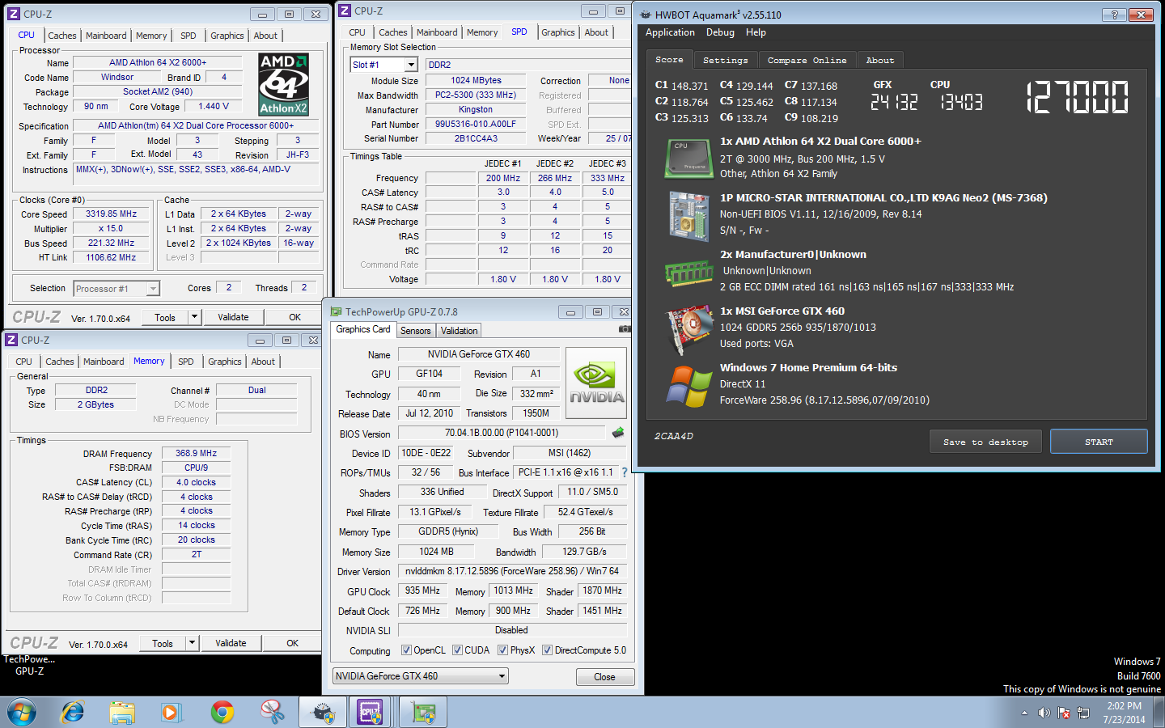Screen dimensions: 1165x728
Task: Expand Tools arrow in CPU-Z Memory window
Action: click(192, 643)
